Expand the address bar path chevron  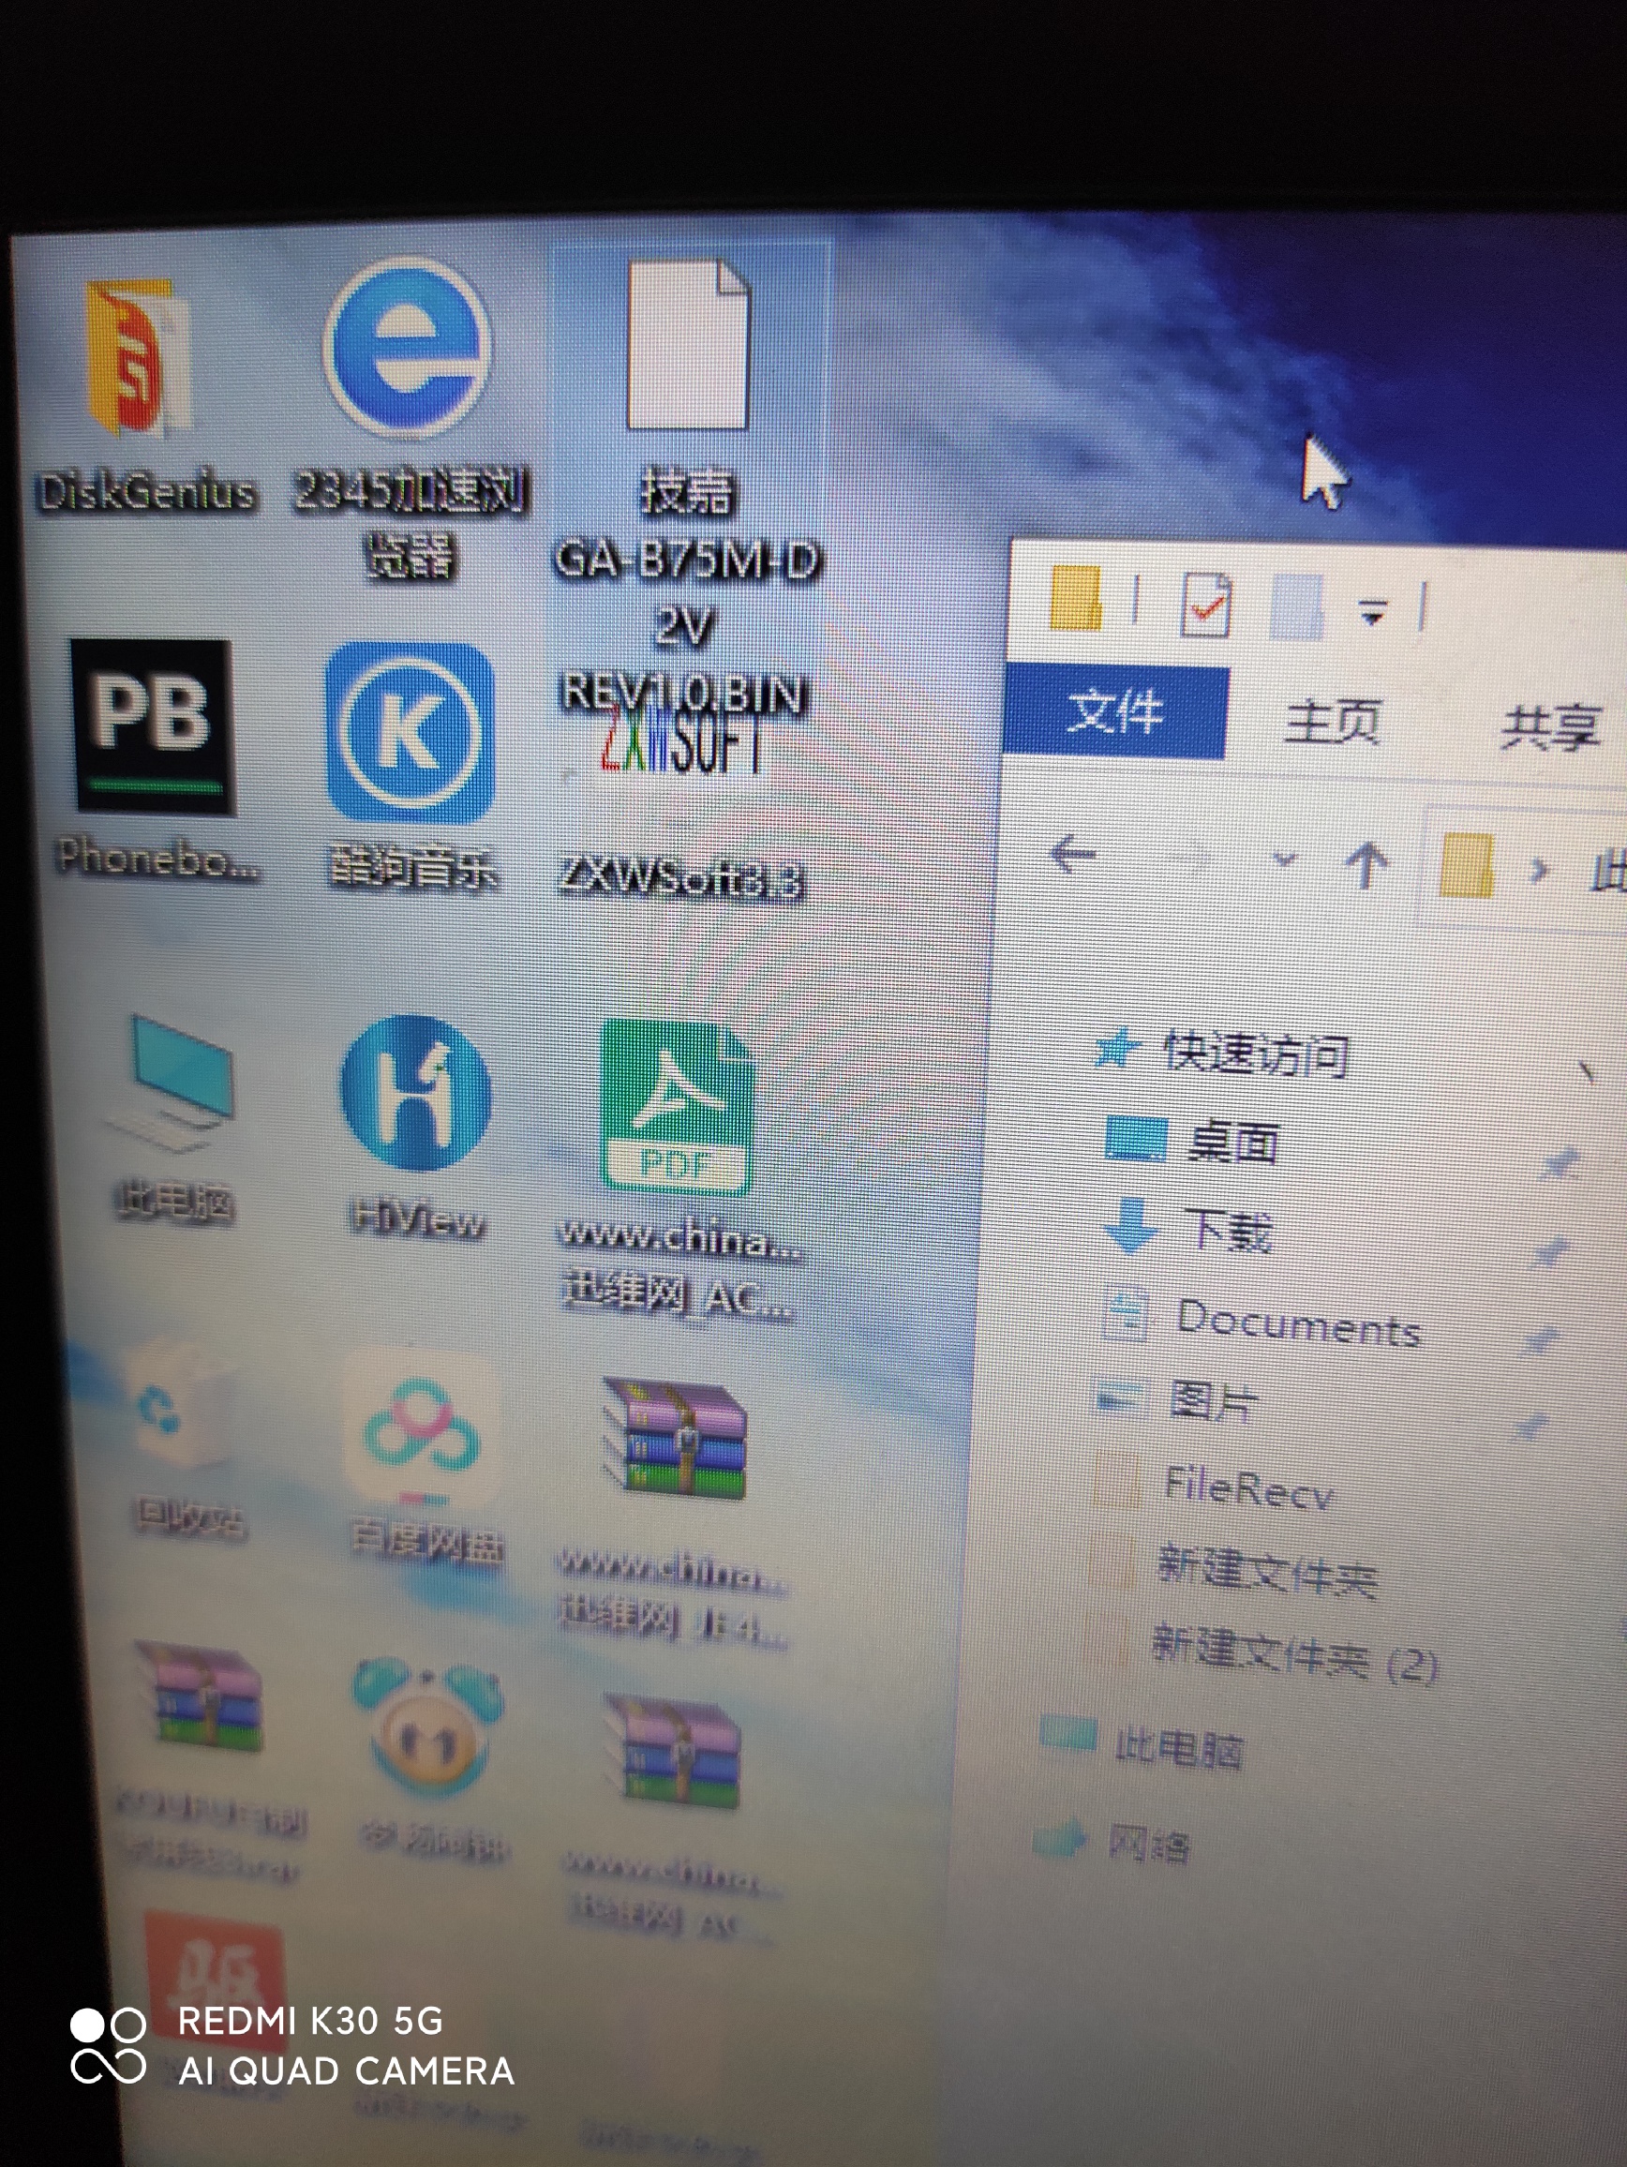pyautogui.click(x=1539, y=870)
